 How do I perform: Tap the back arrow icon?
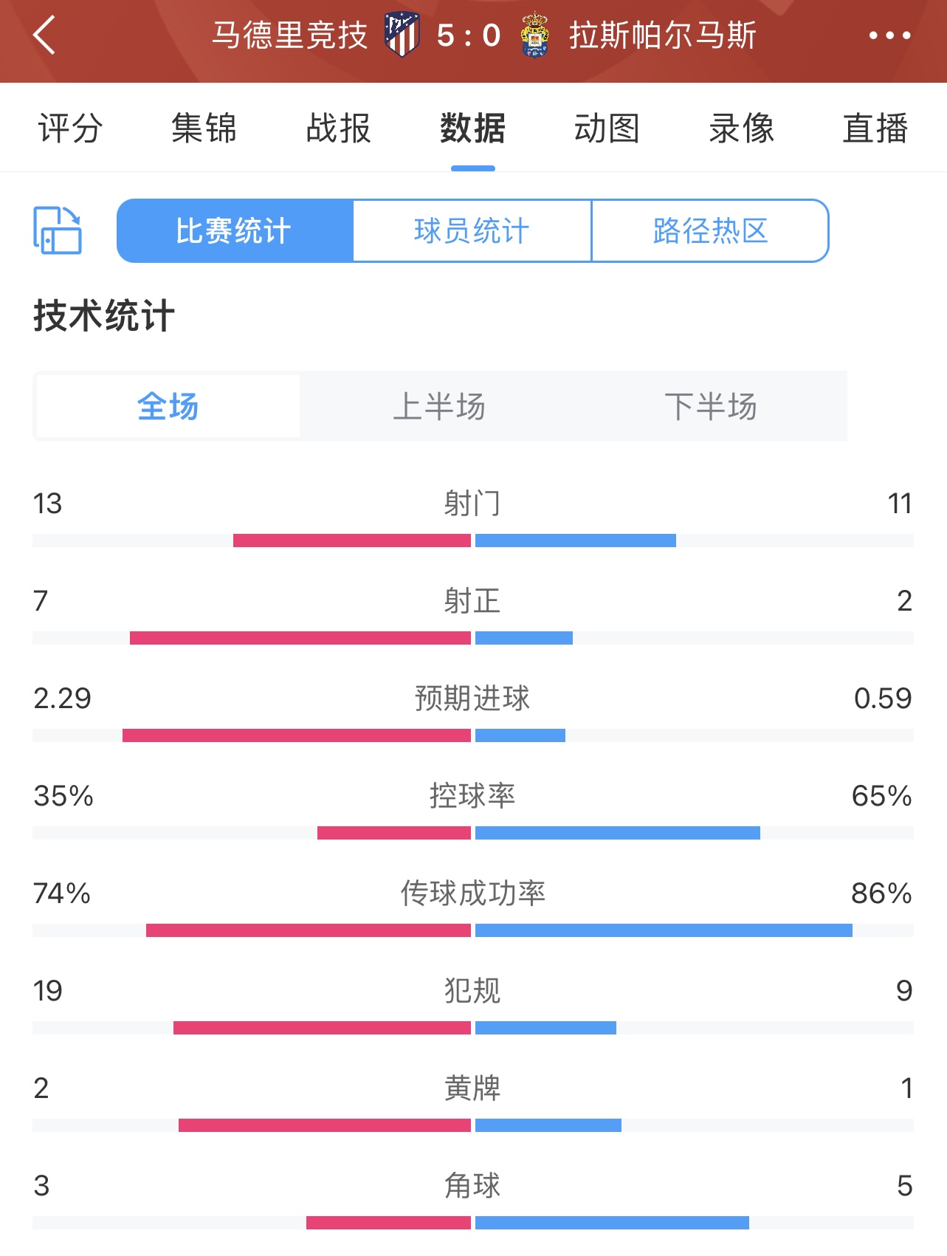44,35
